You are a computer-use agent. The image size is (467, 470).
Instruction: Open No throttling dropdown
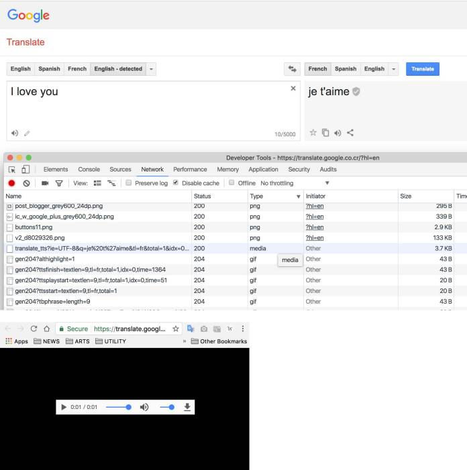click(295, 183)
